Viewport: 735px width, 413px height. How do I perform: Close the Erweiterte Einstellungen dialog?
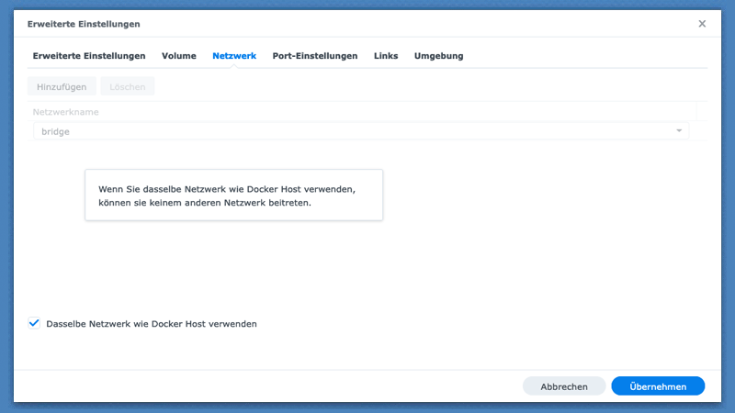point(702,24)
